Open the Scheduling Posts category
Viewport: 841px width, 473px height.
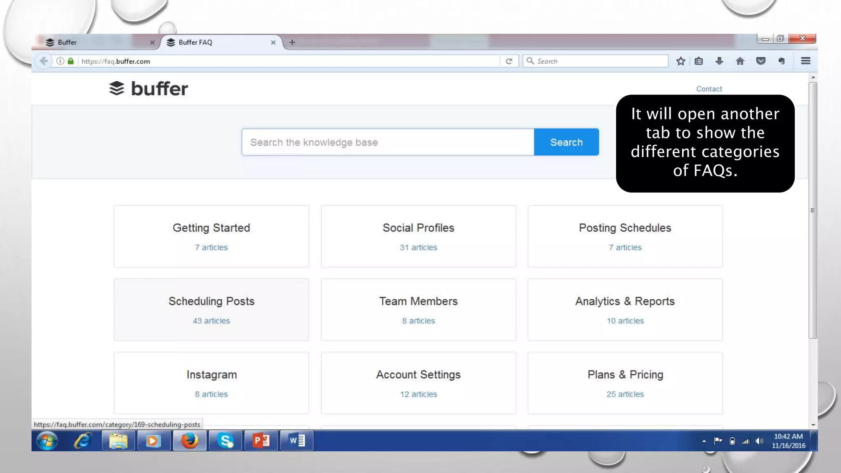[211, 310]
